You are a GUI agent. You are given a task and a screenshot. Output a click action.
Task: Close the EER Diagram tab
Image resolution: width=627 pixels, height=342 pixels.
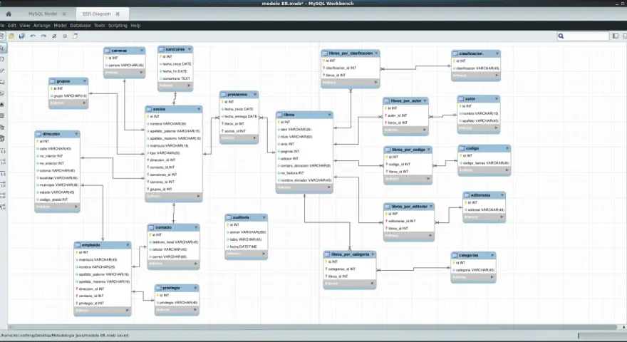118,14
